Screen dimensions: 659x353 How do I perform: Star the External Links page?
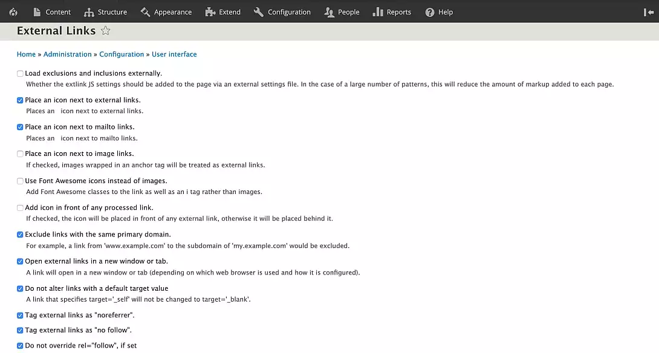(x=105, y=30)
